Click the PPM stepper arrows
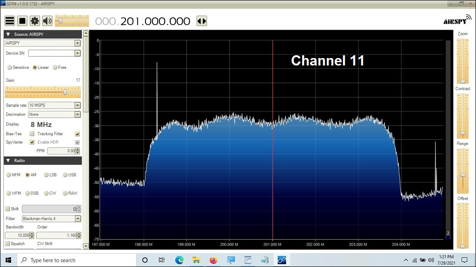The image size is (476, 267). pos(78,151)
